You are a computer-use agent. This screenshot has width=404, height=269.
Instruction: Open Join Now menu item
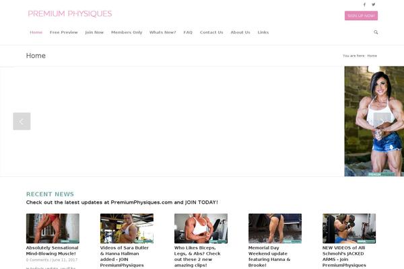pos(94,32)
